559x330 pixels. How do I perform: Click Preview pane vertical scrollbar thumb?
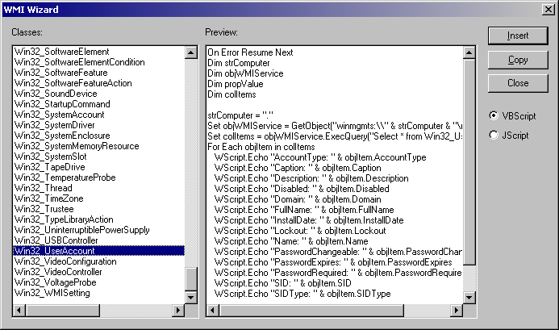tap(469, 162)
